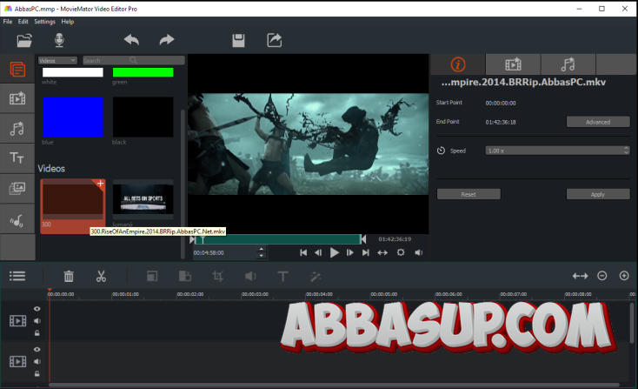Click the media Search field
The height and width of the screenshot is (389, 638).
(134, 60)
